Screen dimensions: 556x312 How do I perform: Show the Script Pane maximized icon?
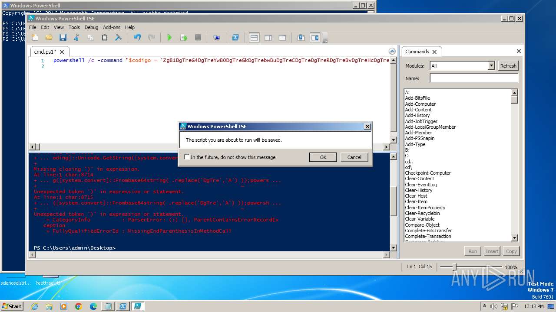click(x=282, y=38)
